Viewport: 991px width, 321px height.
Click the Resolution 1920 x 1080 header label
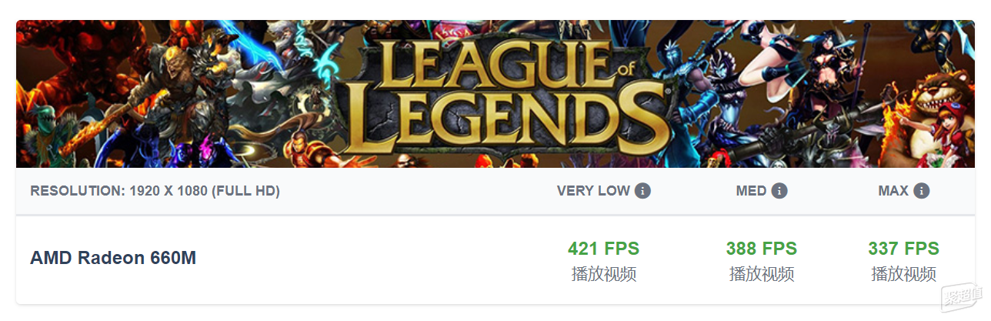(155, 191)
